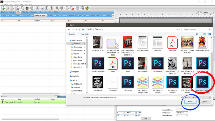The image size is (215, 121).
Task: Click the printer icon in Navigator toolbar
Action: [27, 8]
